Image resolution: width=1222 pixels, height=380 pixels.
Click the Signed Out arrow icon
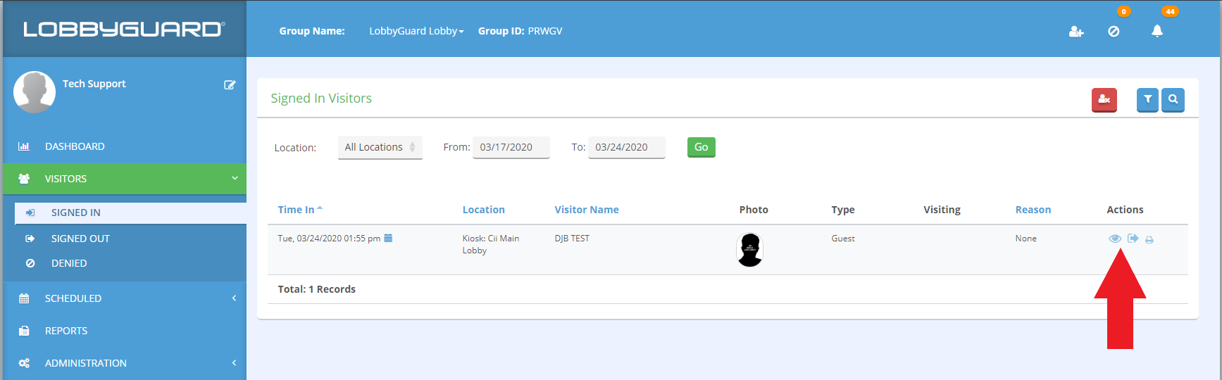(30, 239)
